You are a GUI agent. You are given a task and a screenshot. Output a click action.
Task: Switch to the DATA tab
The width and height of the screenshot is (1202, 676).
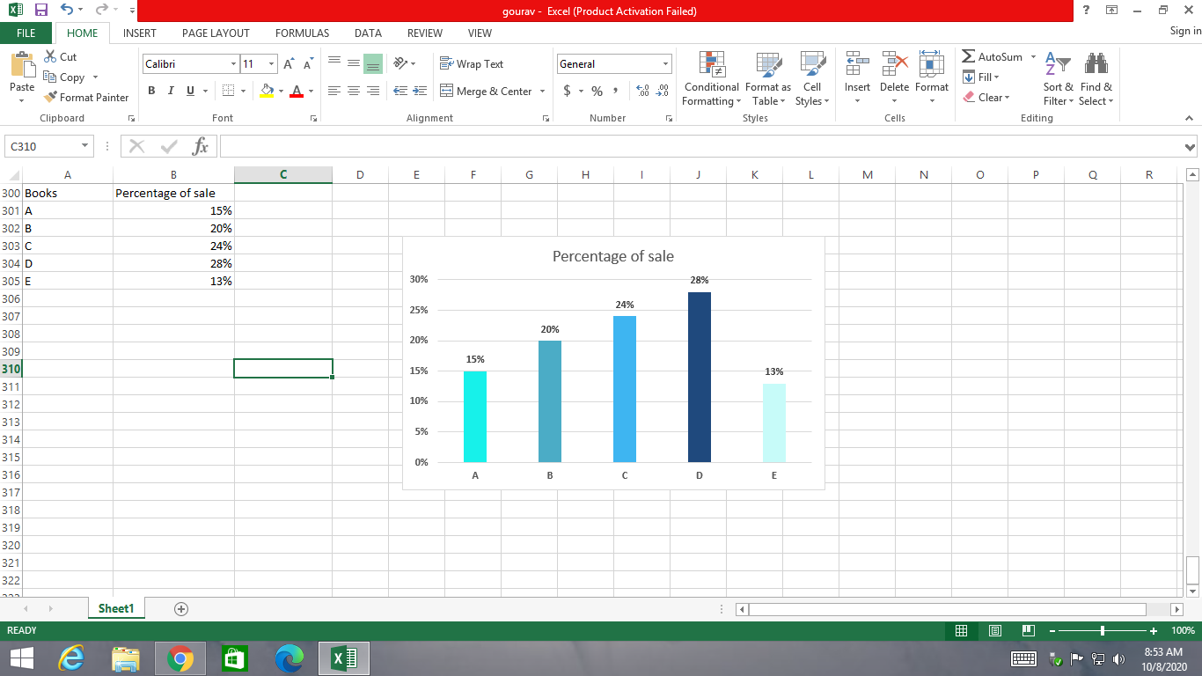coord(368,33)
